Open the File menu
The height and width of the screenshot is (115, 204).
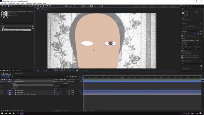[2, 4]
